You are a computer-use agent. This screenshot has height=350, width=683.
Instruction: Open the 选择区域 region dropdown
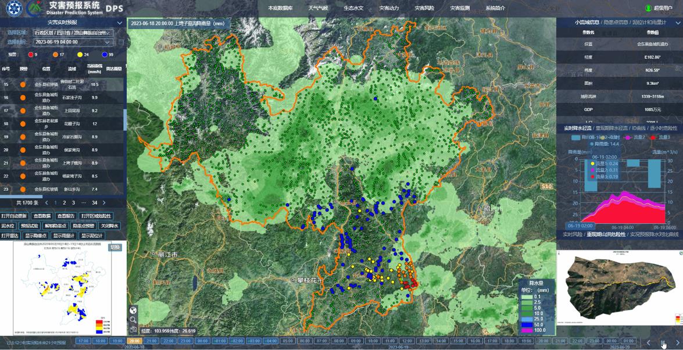tap(73, 33)
